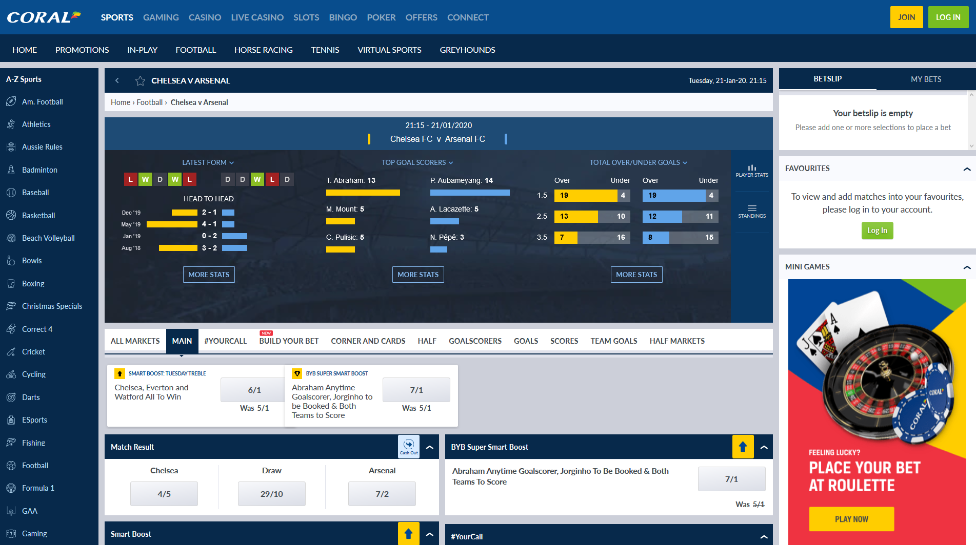Select Draw 29/10 odds
Viewport: 976px width, 545px height.
click(x=271, y=494)
